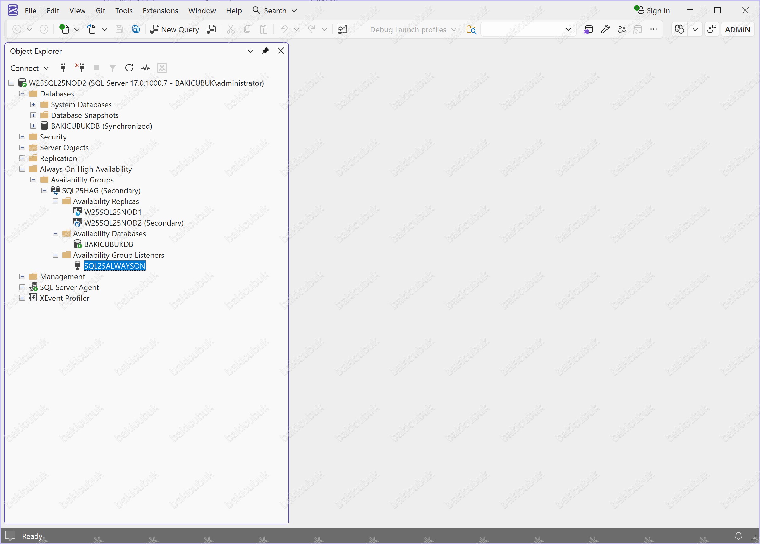Expand the Security folder node
Screen dimensions: 760x544
tap(22, 137)
